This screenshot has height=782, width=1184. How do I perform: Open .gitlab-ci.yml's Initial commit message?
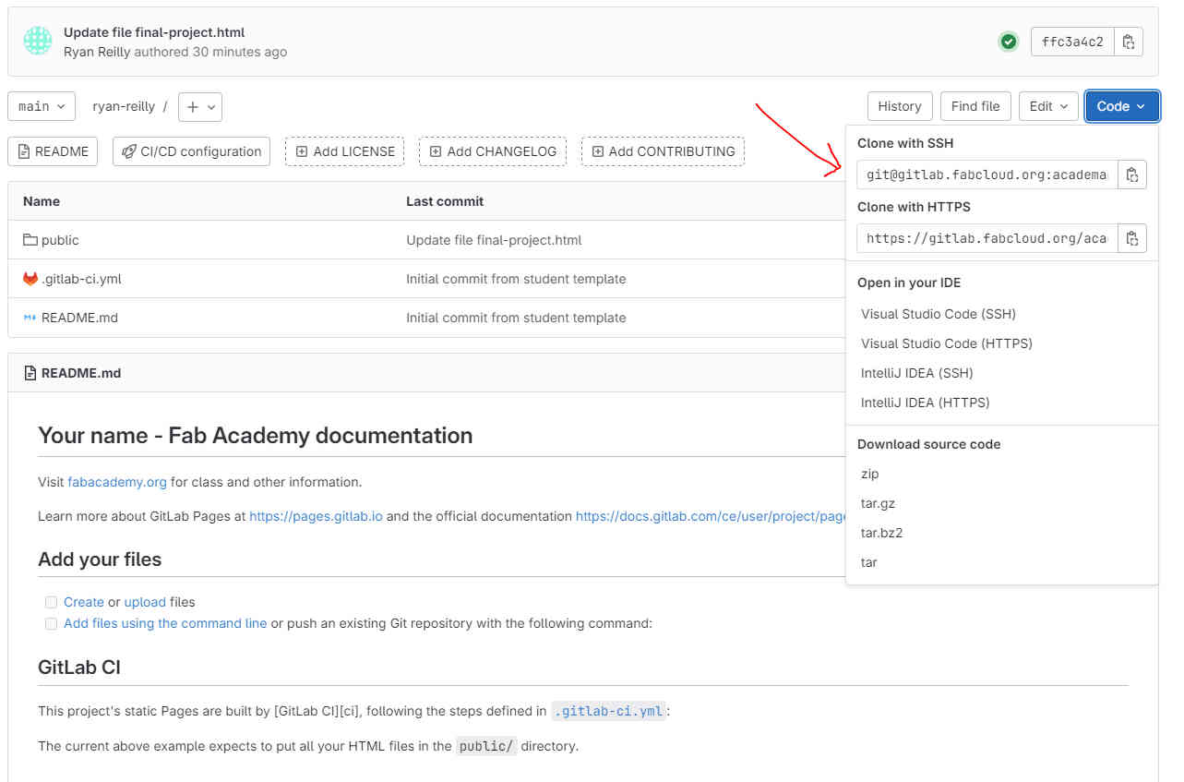pyautogui.click(x=516, y=279)
